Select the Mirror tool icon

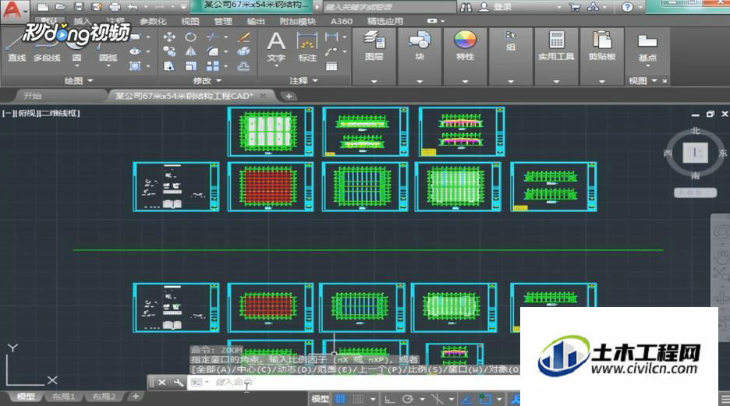tap(191, 51)
